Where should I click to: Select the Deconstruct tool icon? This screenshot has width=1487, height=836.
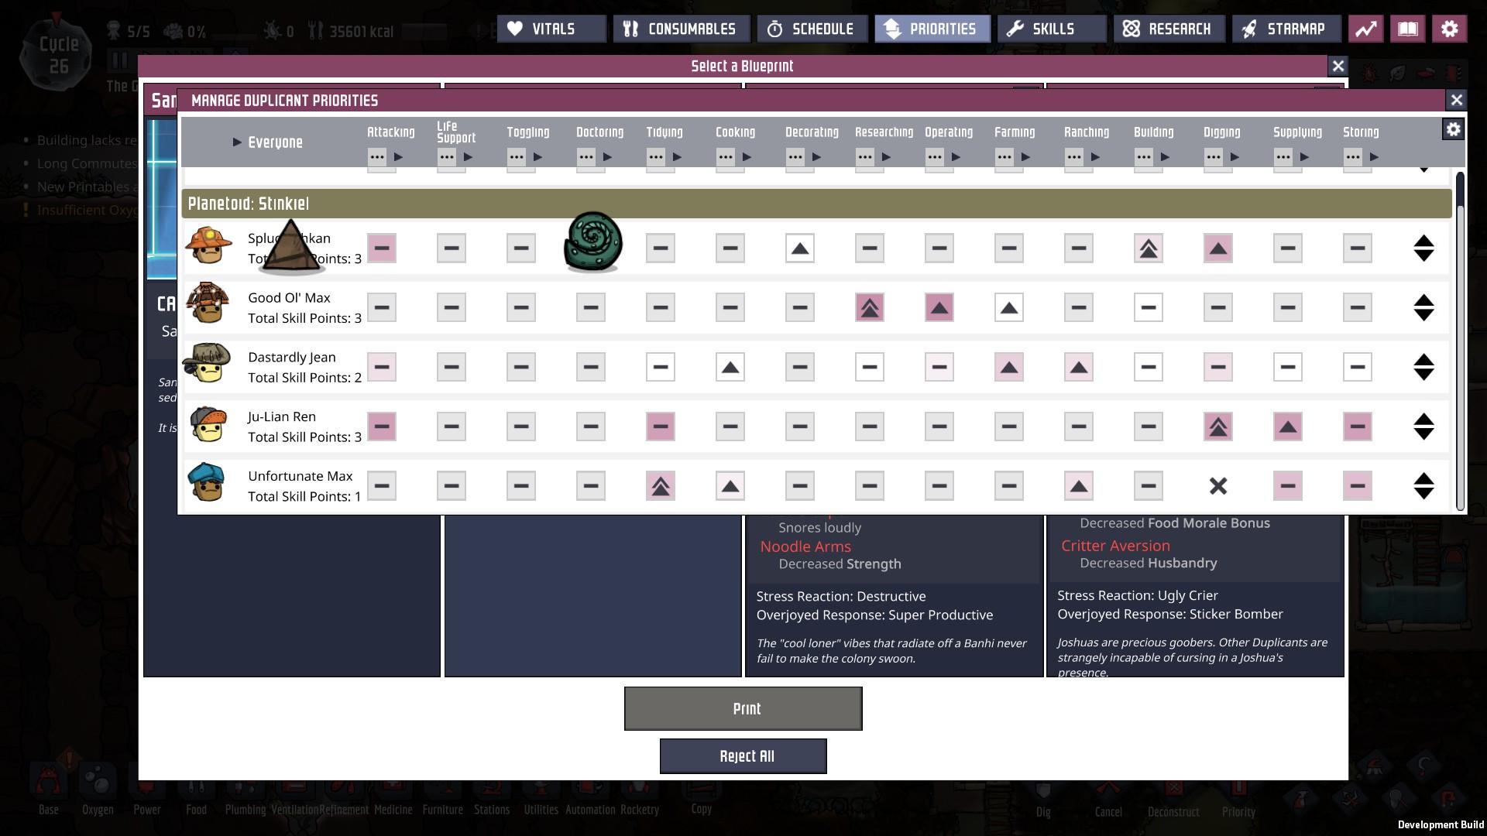[1173, 788]
